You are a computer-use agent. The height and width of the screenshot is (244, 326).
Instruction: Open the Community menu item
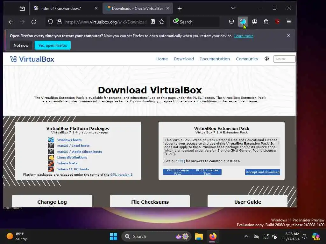(x=247, y=59)
